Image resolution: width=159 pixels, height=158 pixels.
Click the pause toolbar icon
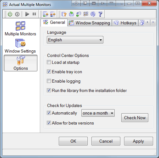34,14
